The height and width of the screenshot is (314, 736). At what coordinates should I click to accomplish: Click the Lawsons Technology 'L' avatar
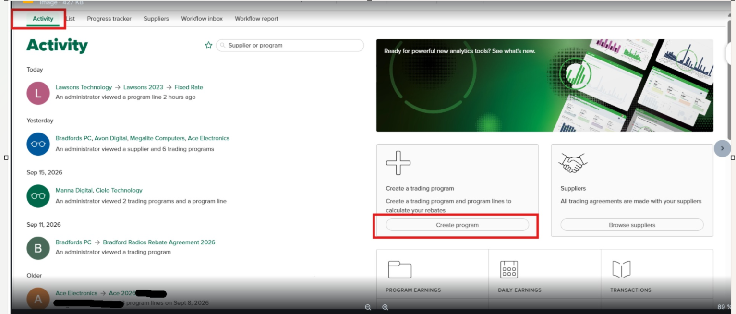tap(38, 93)
